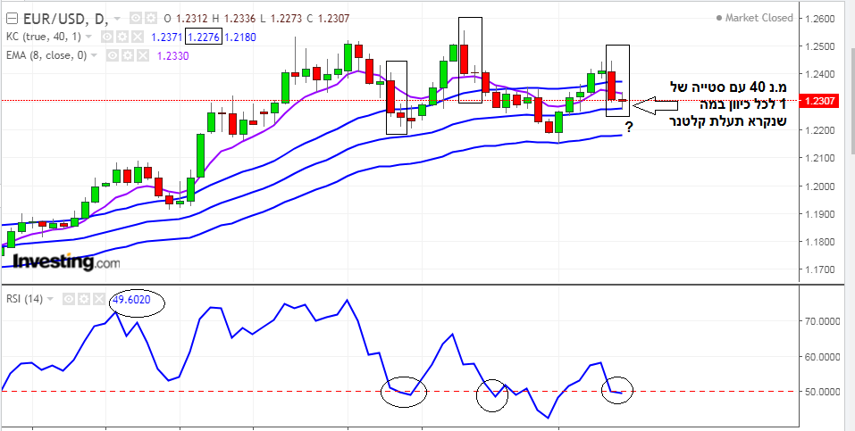Click the 1.2000 price axis label
Screen dimensions: 855x431
(819, 186)
